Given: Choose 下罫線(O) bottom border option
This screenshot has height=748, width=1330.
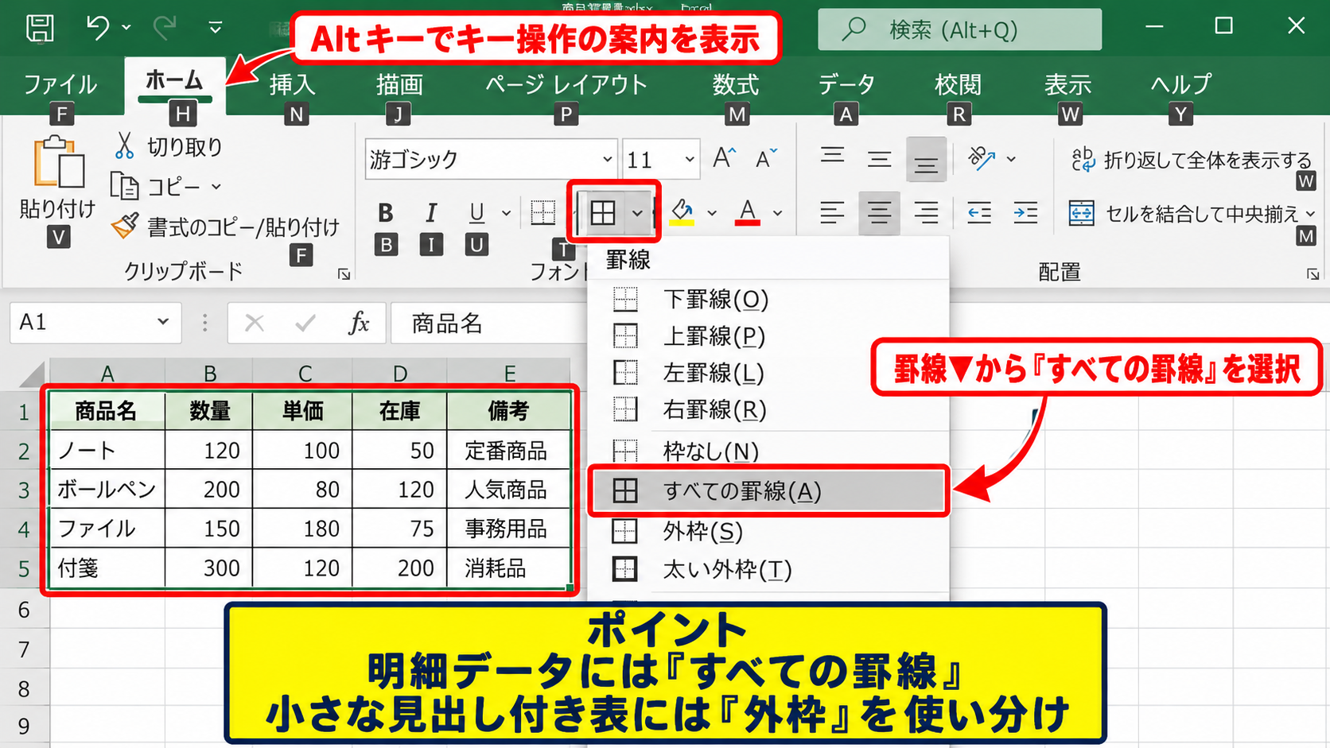Looking at the screenshot, I should click(x=768, y=300).
